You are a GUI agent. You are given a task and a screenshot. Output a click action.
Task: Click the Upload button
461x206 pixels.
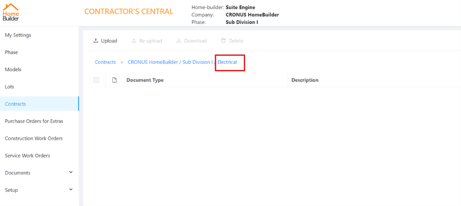point(105,41)
